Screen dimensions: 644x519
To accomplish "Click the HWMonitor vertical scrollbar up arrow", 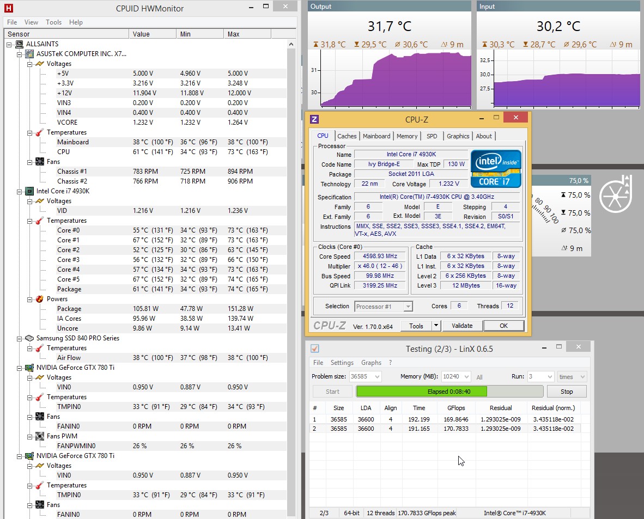I will point(291,44).
